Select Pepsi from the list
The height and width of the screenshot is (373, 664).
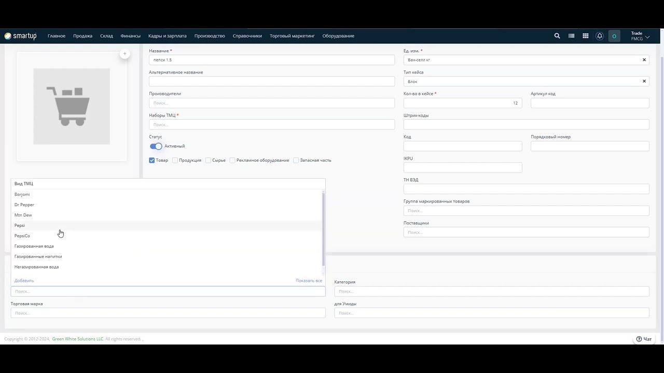[x=167, y=225]
